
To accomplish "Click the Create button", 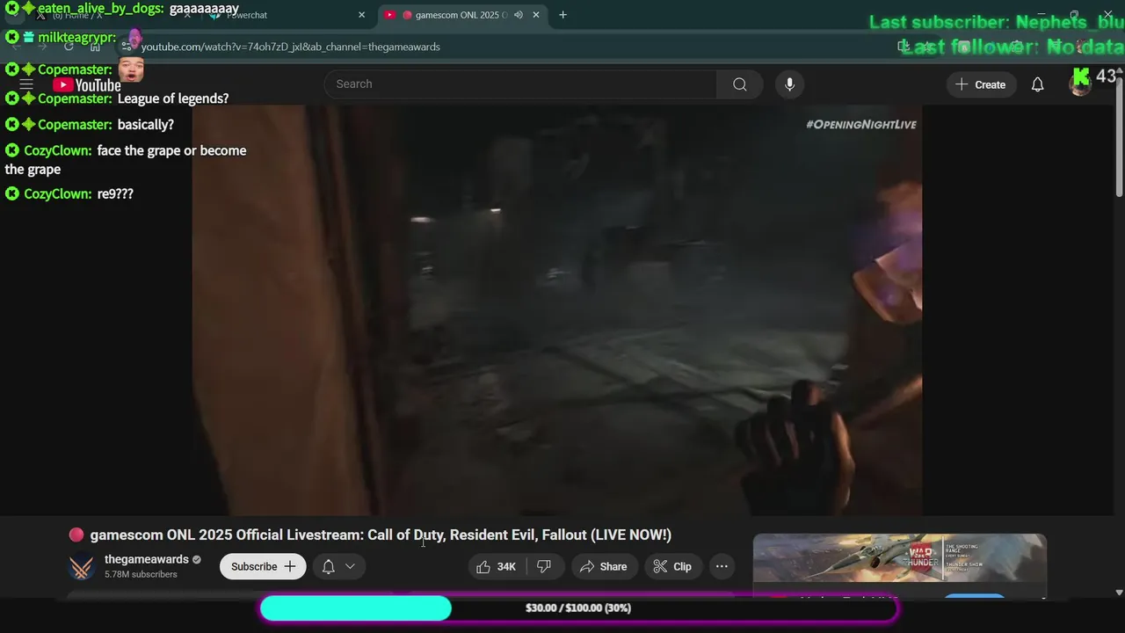I will click(981, 84).
